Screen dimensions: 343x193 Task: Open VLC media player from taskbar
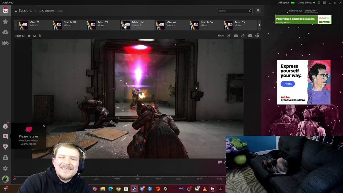tap(205, 189)
